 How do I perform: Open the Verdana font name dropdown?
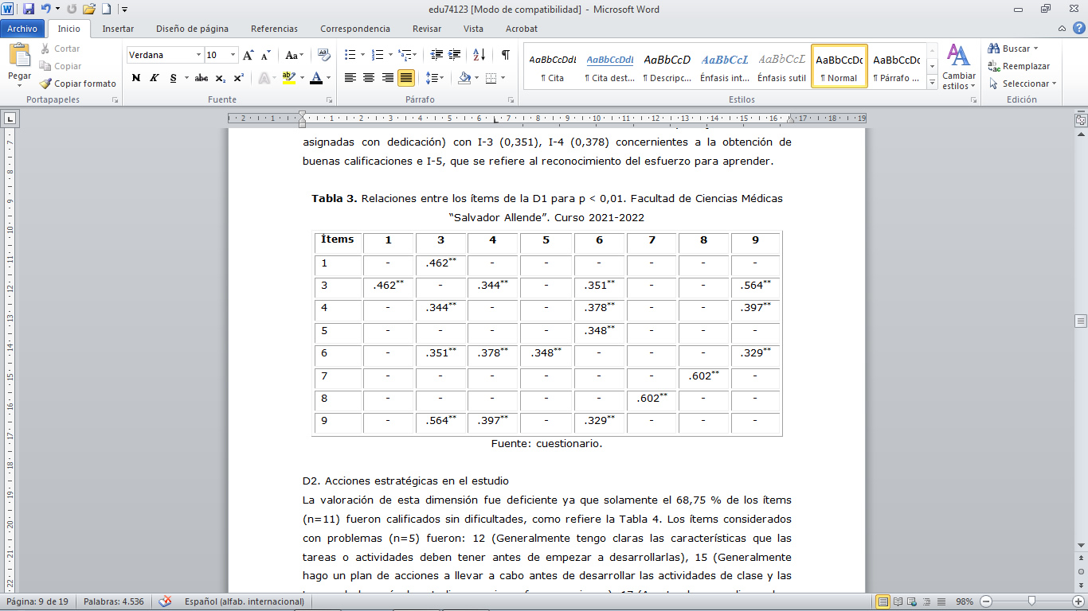pos(165,55)
